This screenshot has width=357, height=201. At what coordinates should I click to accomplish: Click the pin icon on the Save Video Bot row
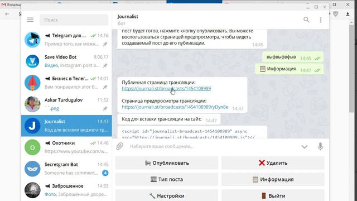[x=105, y=66]
